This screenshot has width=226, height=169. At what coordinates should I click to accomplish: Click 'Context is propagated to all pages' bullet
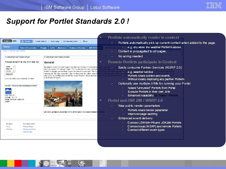pyautogui.click(x=142, y=51)
